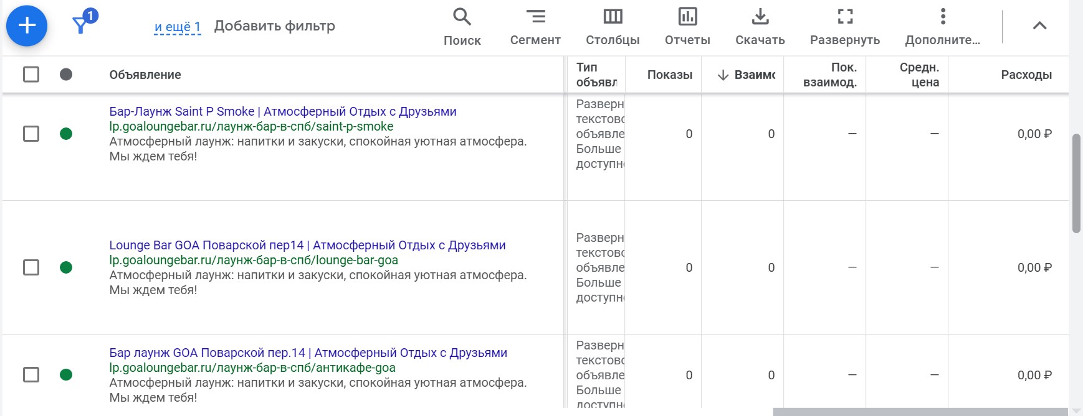1083x416 pixels.
Task: Open the Бар-Лаунж Saint P Smoke ad headline
Action: point(283,111)
